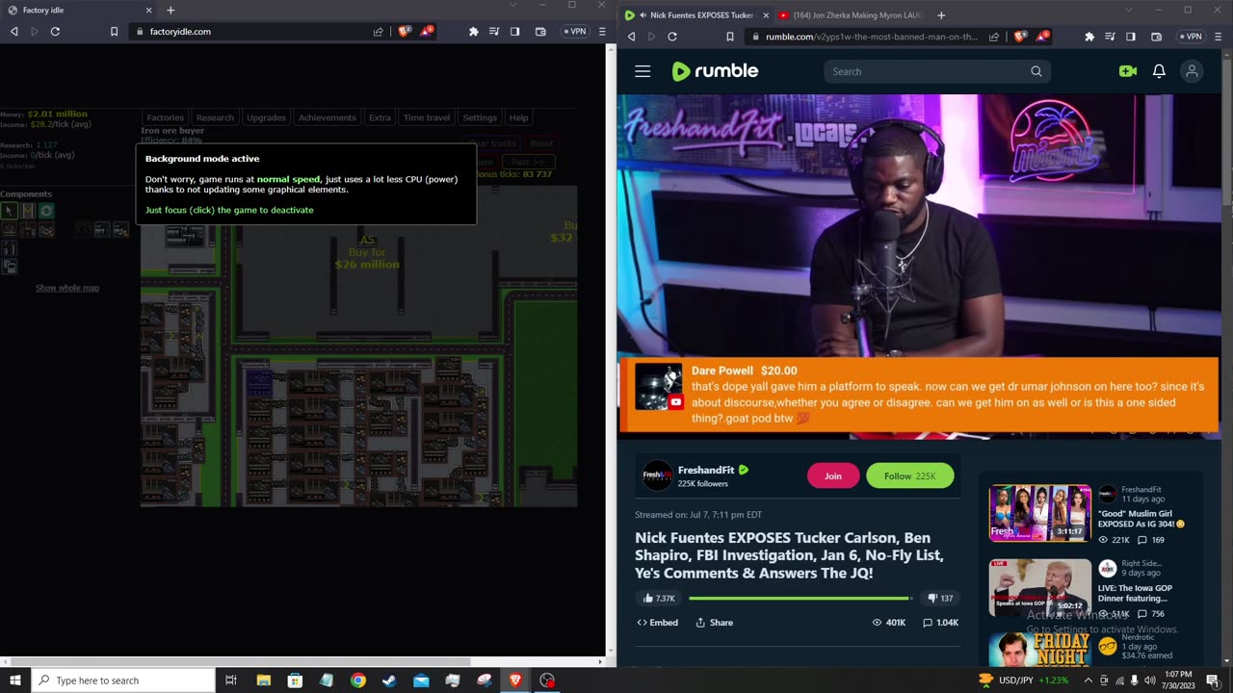1233x693 pixels.
Task: Open new tab in Rumble window
Action: (x=941, y=15)
